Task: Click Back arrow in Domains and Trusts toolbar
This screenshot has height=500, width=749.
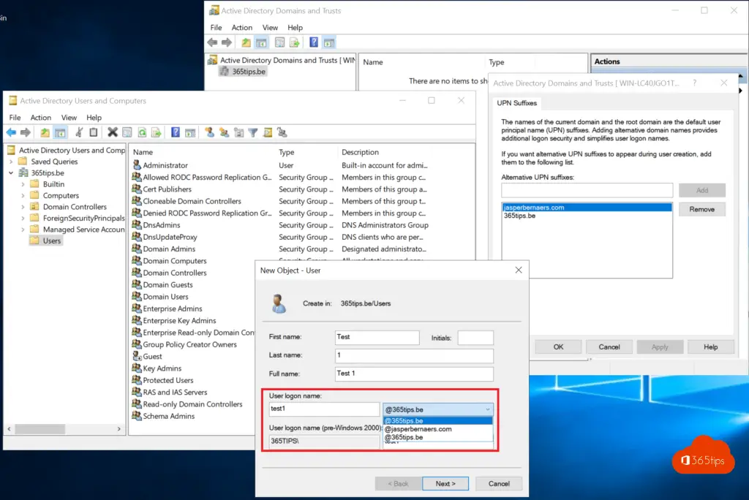Action: 213,42
